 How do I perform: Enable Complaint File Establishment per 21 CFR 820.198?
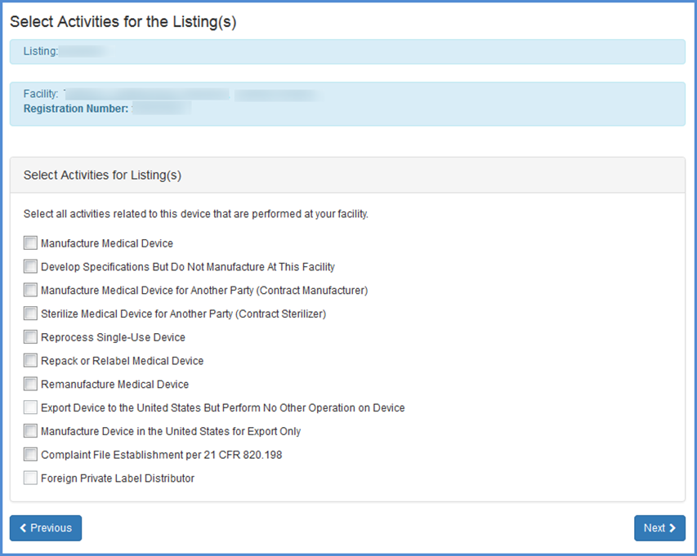(30, 454)
